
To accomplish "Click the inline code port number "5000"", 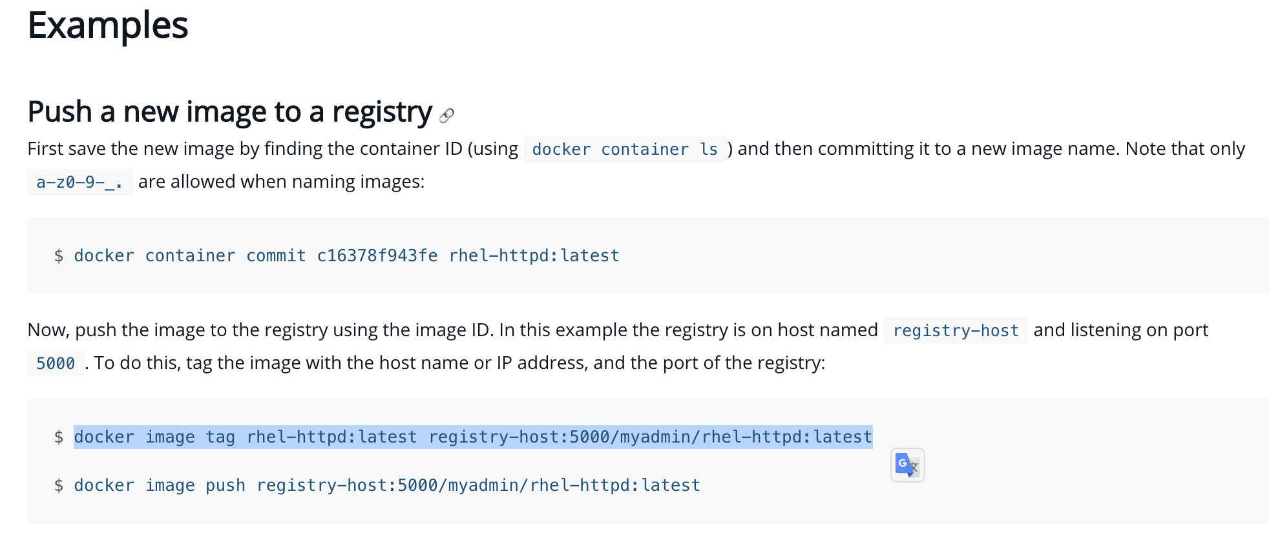I will 56,364.
